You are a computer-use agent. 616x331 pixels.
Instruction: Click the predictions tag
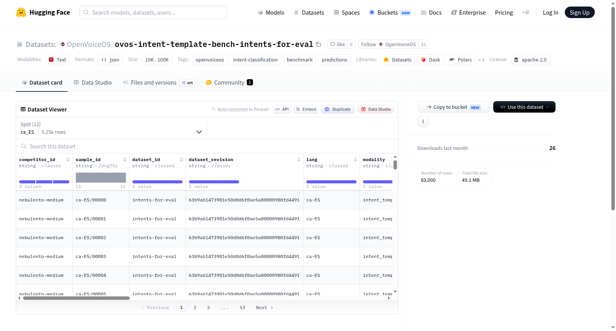pyautogui.click(x=335, y=60)
